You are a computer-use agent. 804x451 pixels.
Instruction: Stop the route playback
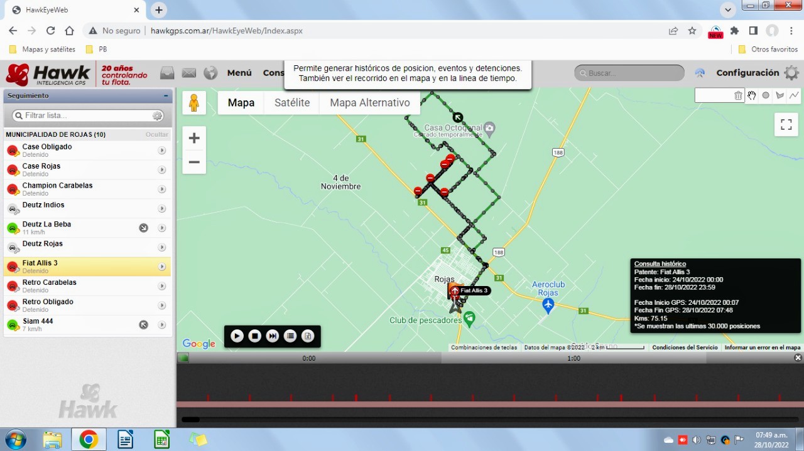pyautogui.click(x=254, y=336)
